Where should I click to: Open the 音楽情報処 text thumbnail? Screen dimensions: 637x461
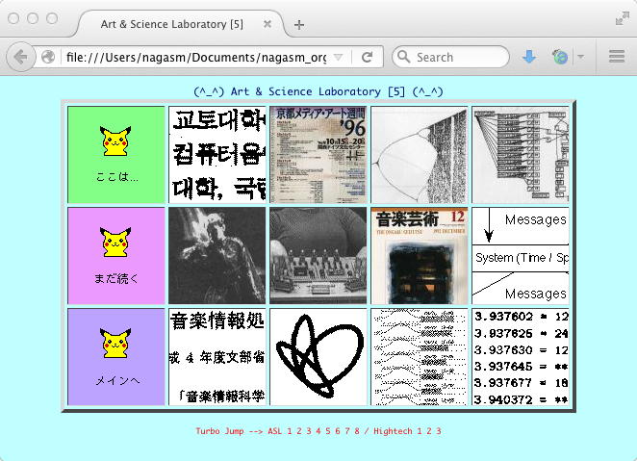pyautogui.click(x=217, y=357)
